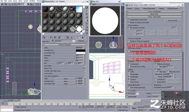The image size is (189, 112).
Task: Expand the V-Ray authorization rollout
Action: (154, 11)
